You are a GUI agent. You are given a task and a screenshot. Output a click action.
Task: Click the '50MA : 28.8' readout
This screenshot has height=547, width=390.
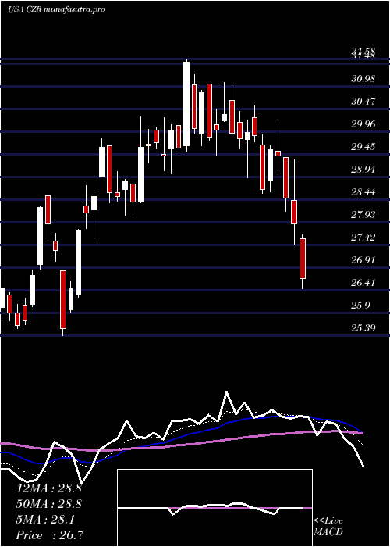pos(49,504)
